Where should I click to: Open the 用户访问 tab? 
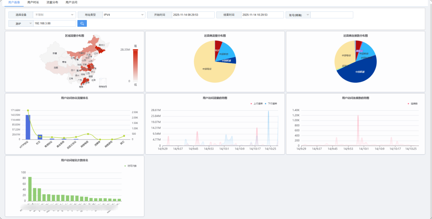click(71, 2)
